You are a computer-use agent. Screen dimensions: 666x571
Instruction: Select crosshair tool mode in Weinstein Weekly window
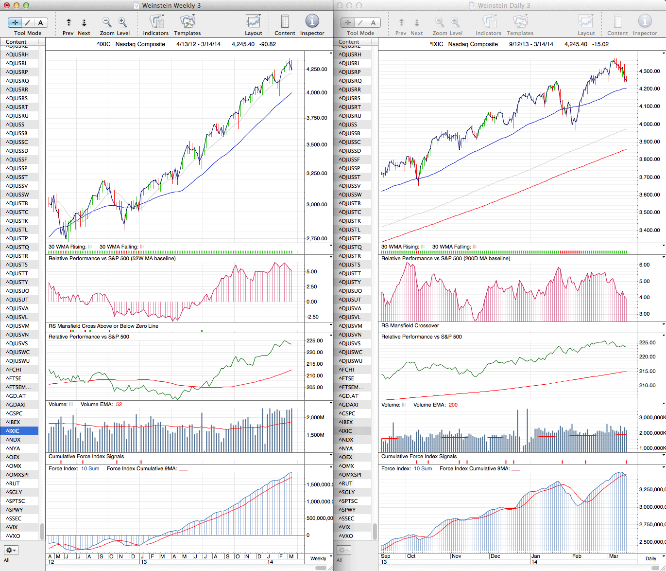pos(15,22)
